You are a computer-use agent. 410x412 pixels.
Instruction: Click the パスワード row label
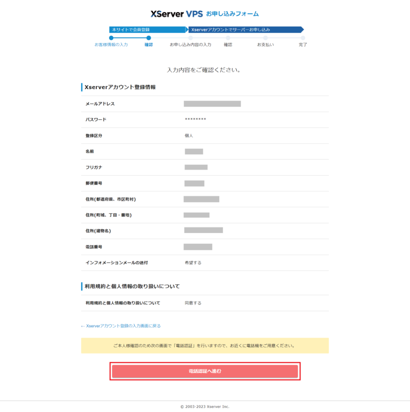click(96, 119)
